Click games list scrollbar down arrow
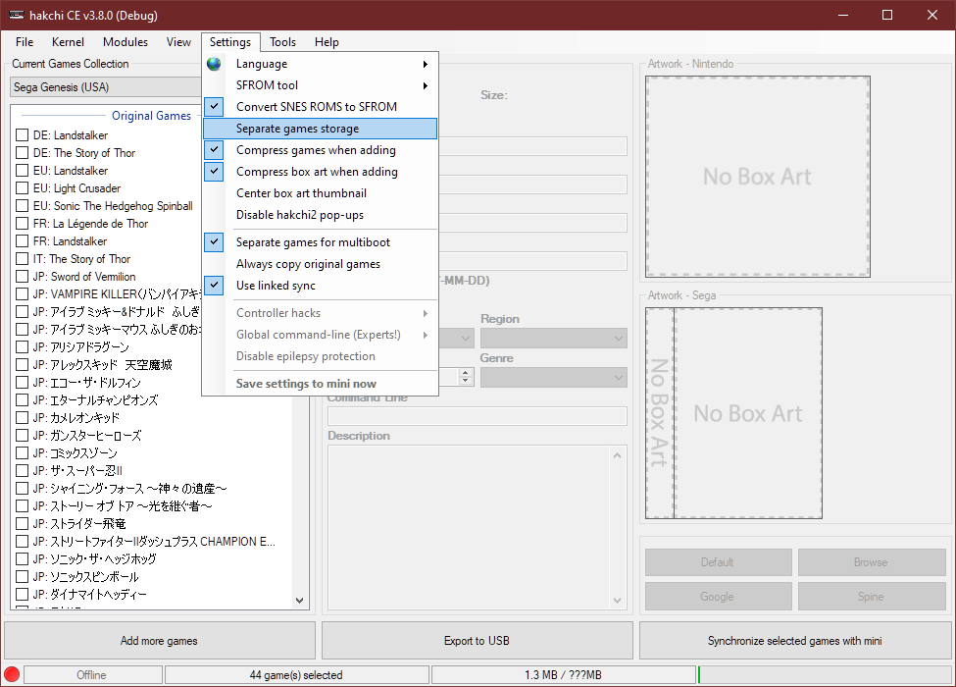 coord(299,601)
